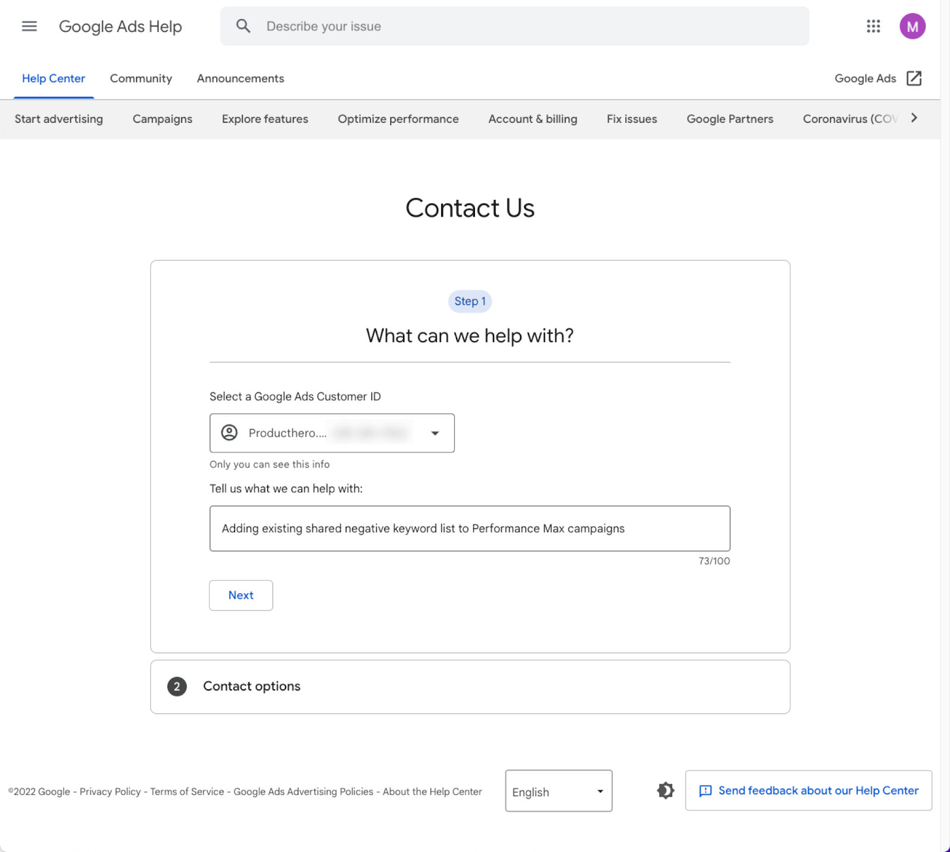Click the Next button
Viewport: 950px width, 852px height.
point(241,595)
